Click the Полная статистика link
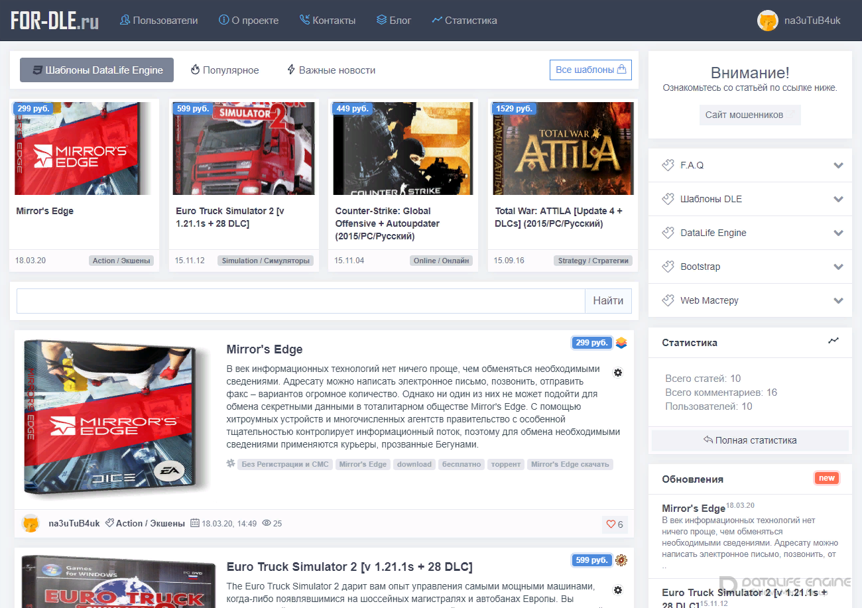This screenshot has height=608, width=862. pyautogui.click(x=750, y=440)
